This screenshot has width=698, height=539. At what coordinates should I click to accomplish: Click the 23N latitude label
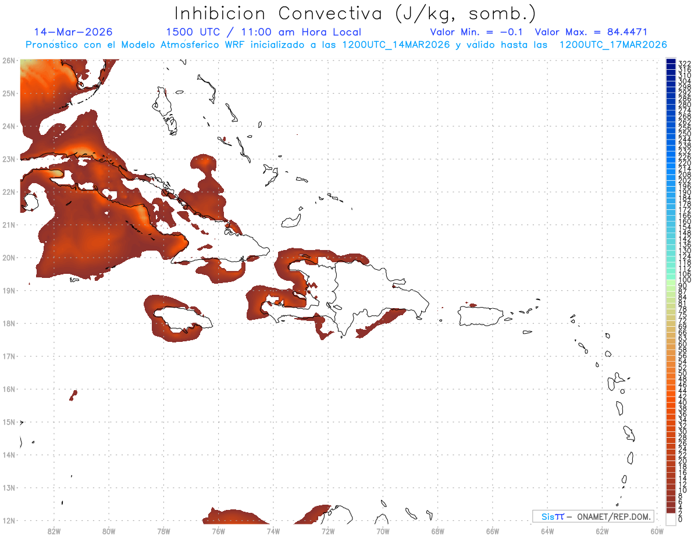pyautogui.click(x=9, y=159)
